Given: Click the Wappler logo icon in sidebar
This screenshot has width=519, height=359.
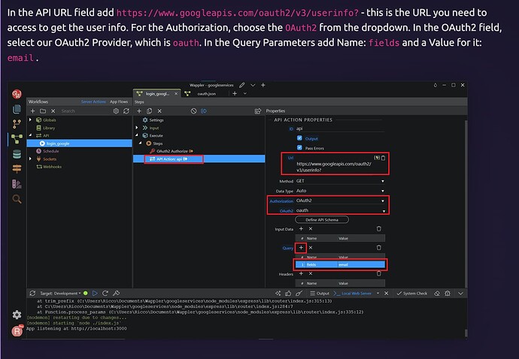Looking at the screenshot, I should click(17, 94).
